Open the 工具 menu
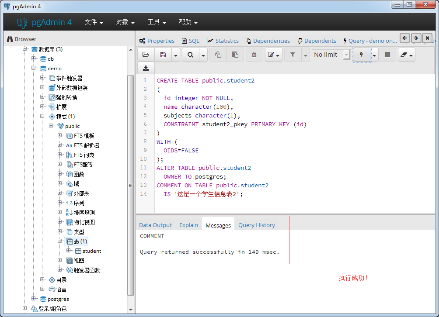 [x=157, y=22]
